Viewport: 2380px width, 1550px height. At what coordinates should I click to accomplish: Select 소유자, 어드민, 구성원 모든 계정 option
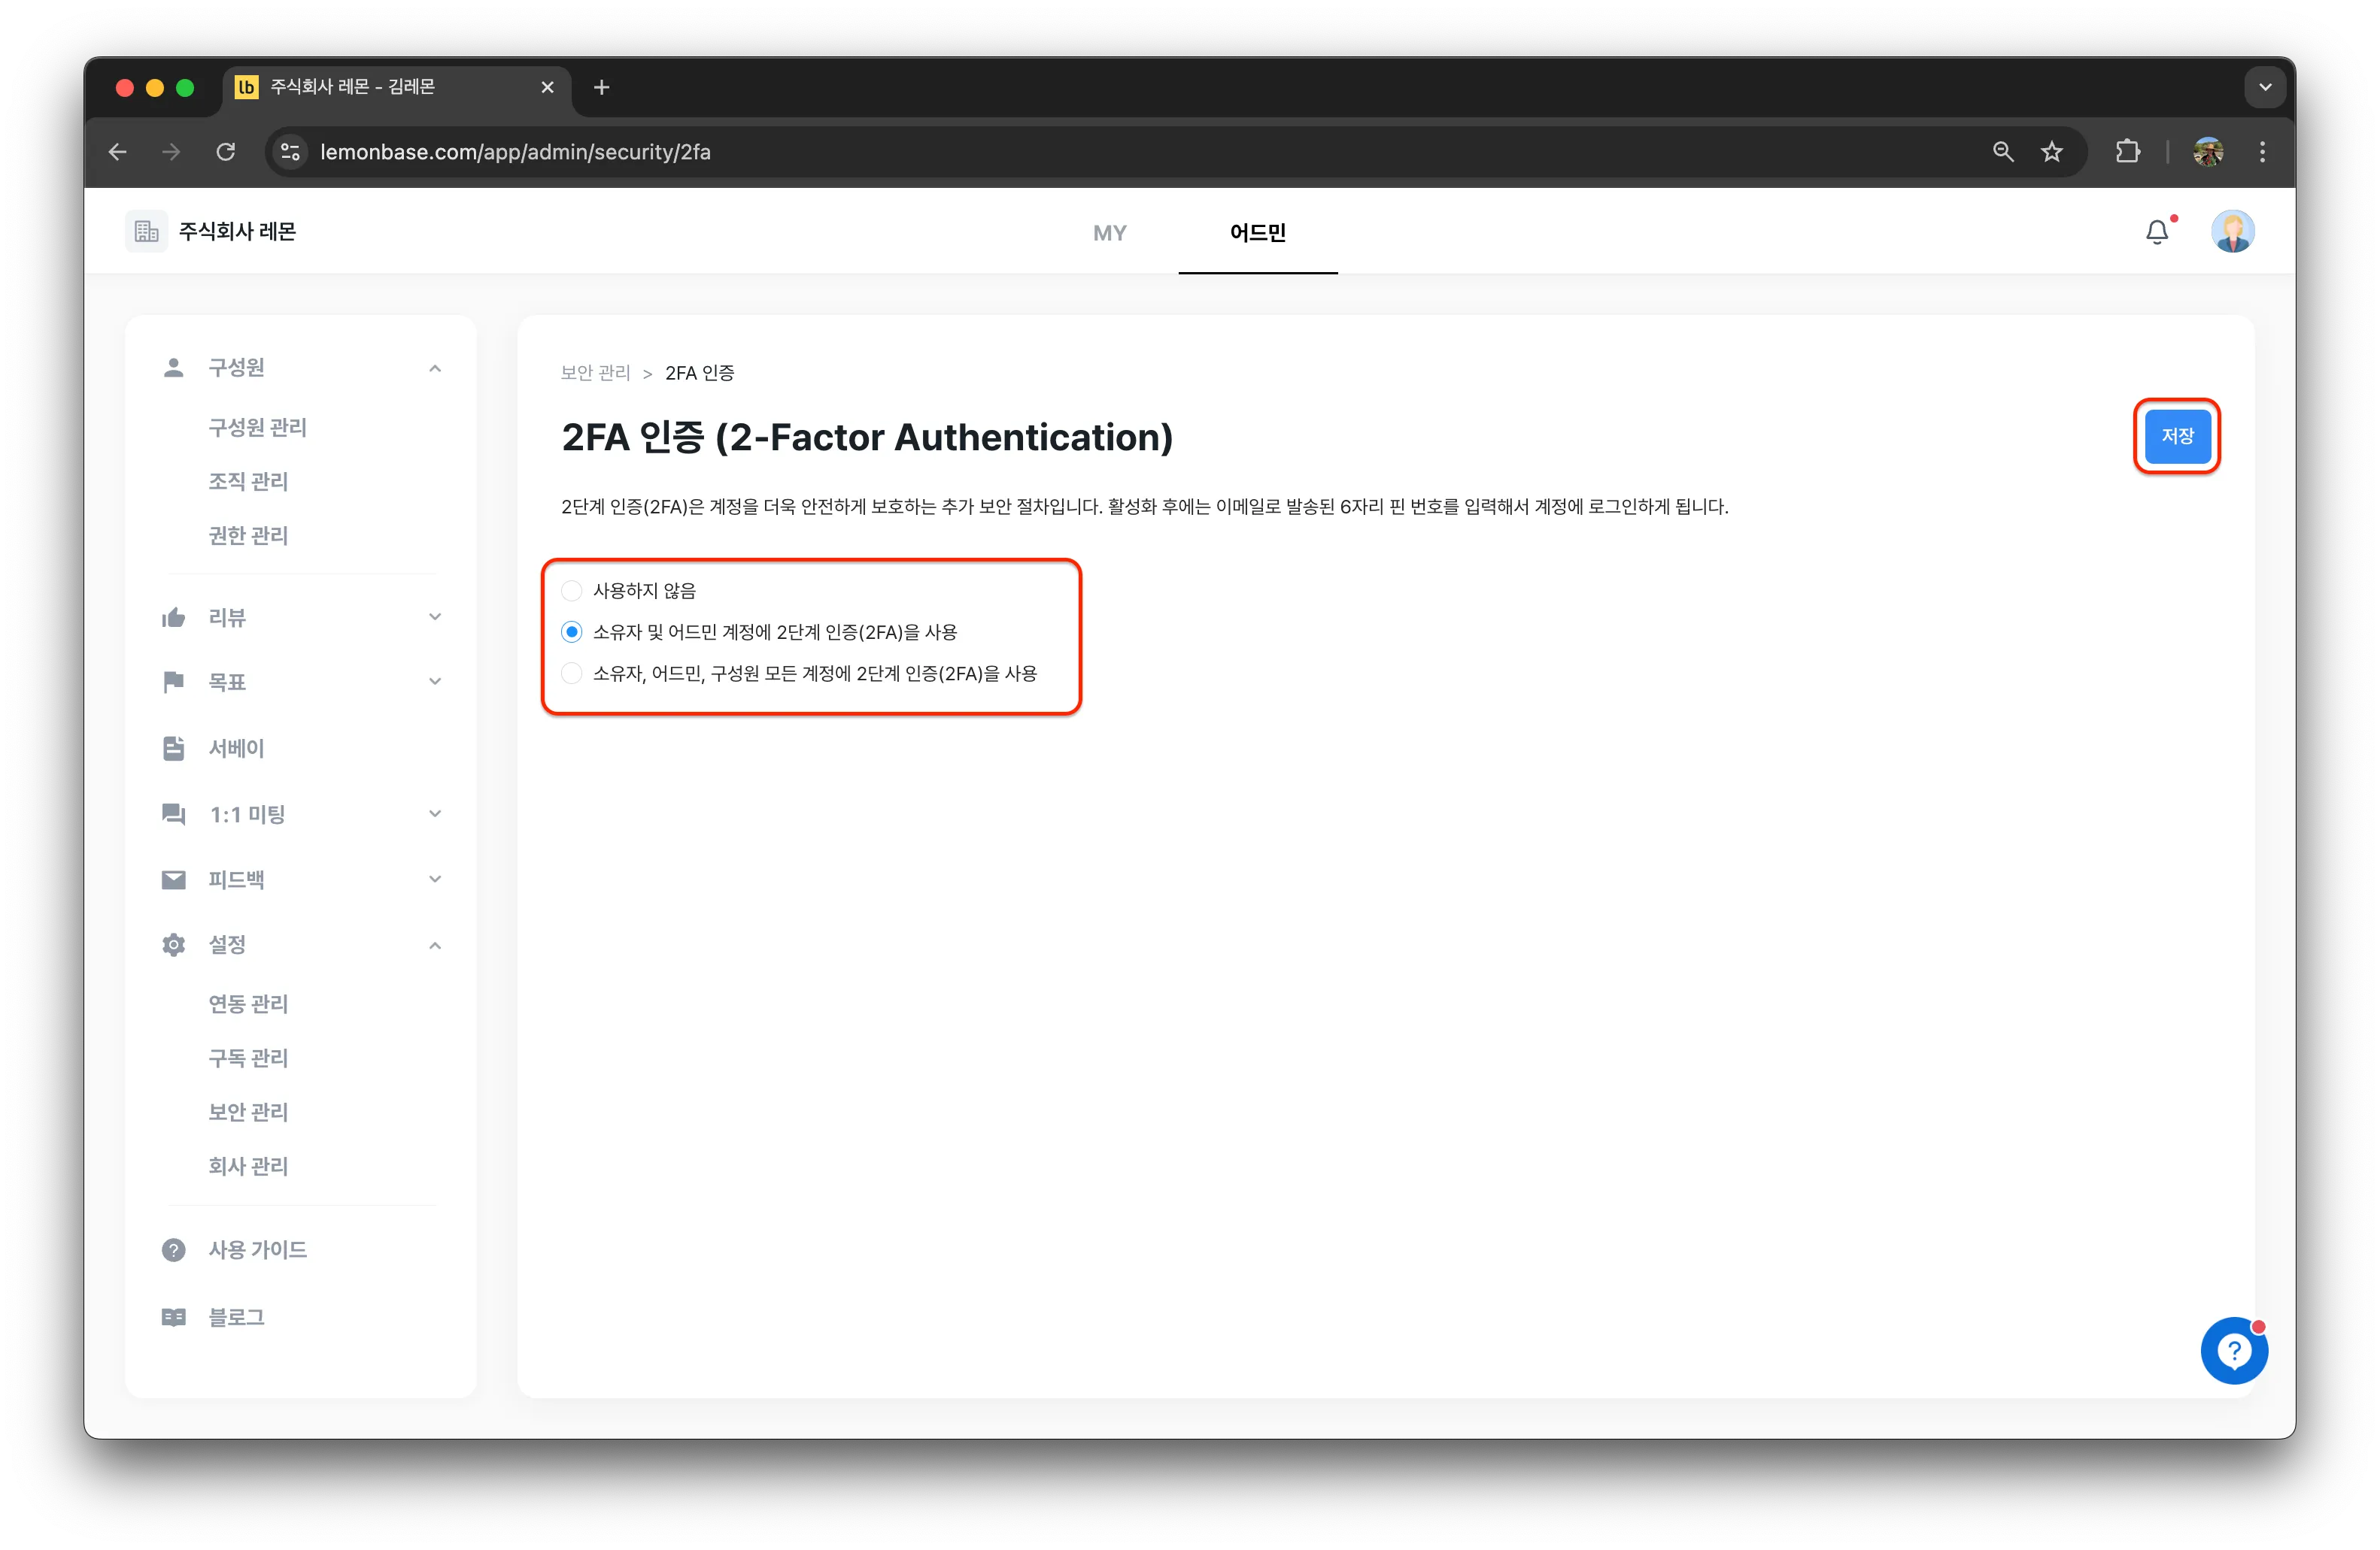coord(571,674)
